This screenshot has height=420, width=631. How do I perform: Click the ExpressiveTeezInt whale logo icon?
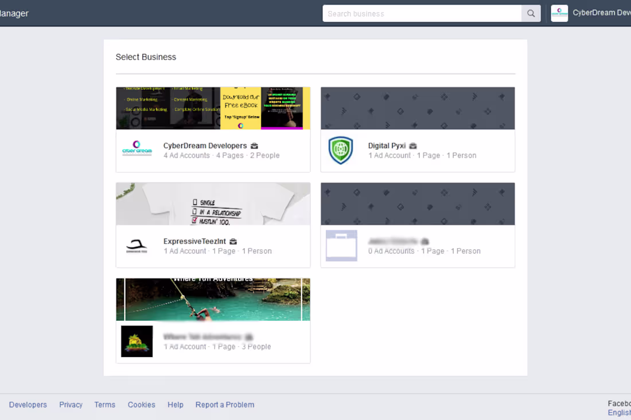[x=137, y=244]
